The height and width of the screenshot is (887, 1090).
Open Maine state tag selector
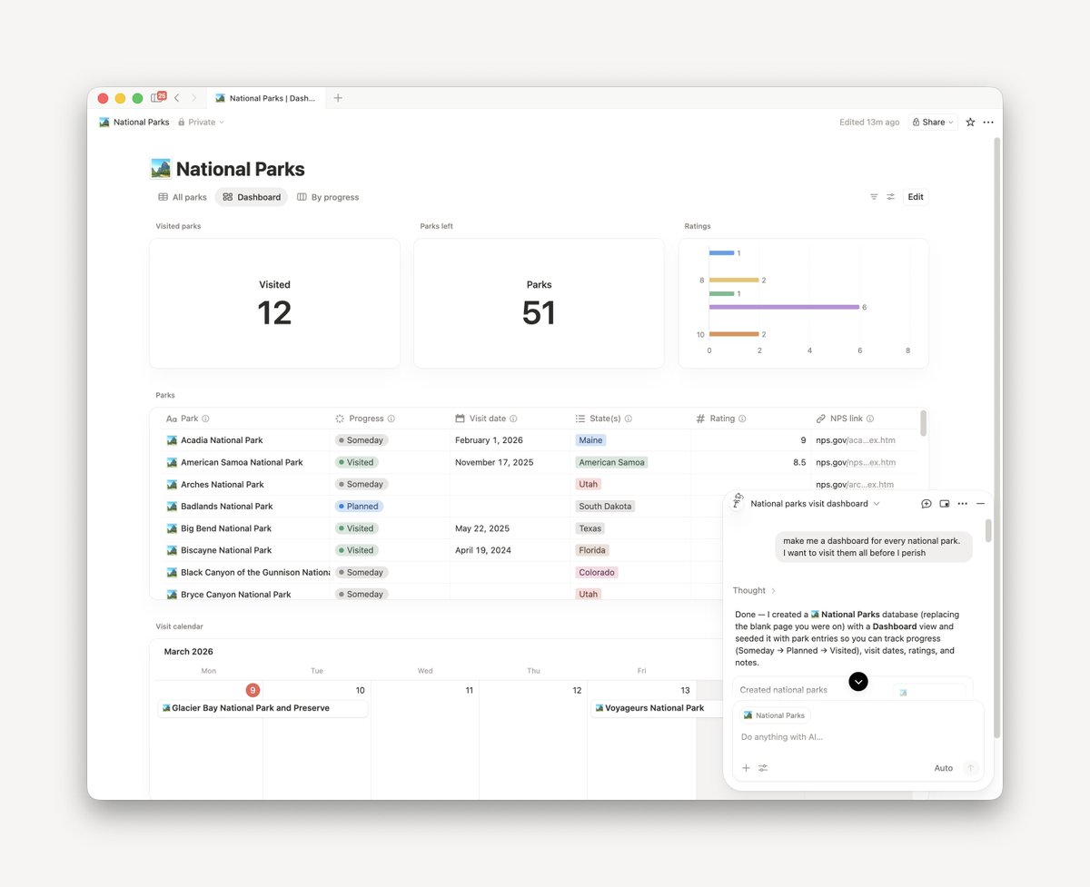(590, 440)
